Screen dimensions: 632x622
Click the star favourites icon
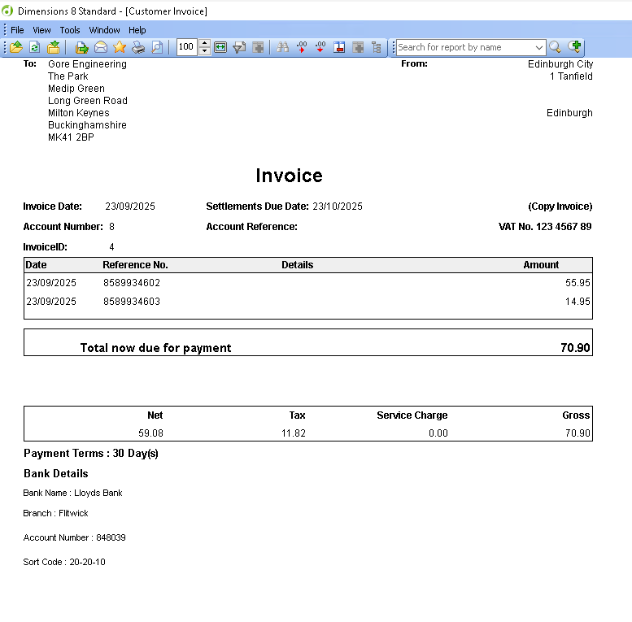(x=120, y=47)
